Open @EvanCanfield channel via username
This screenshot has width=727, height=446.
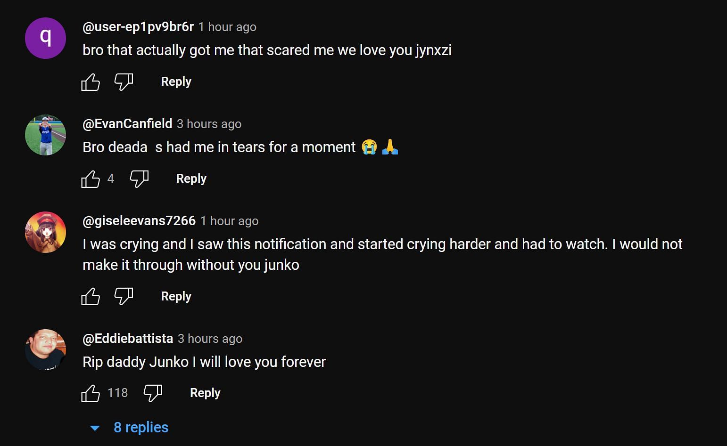click(x=127, y=124)
